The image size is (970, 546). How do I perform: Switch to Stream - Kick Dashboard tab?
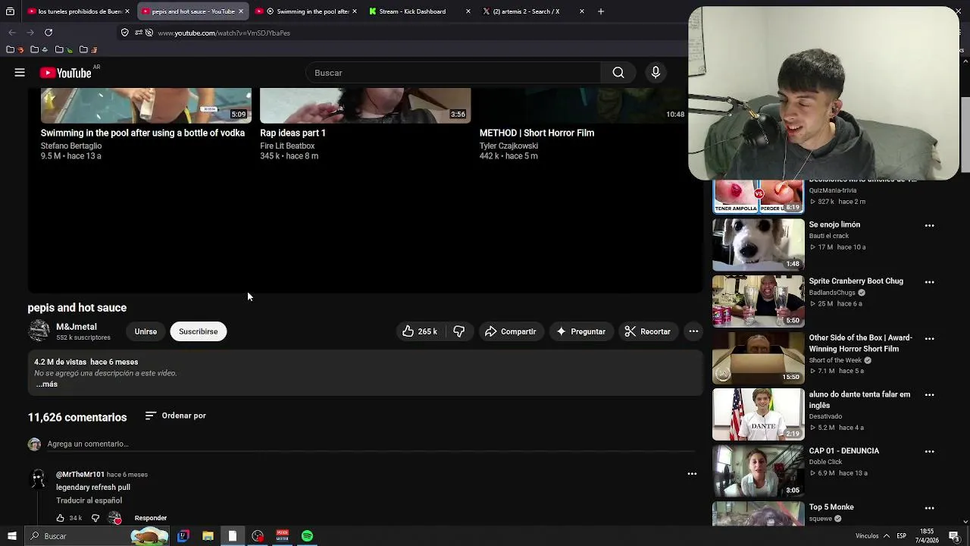(419, 11)
